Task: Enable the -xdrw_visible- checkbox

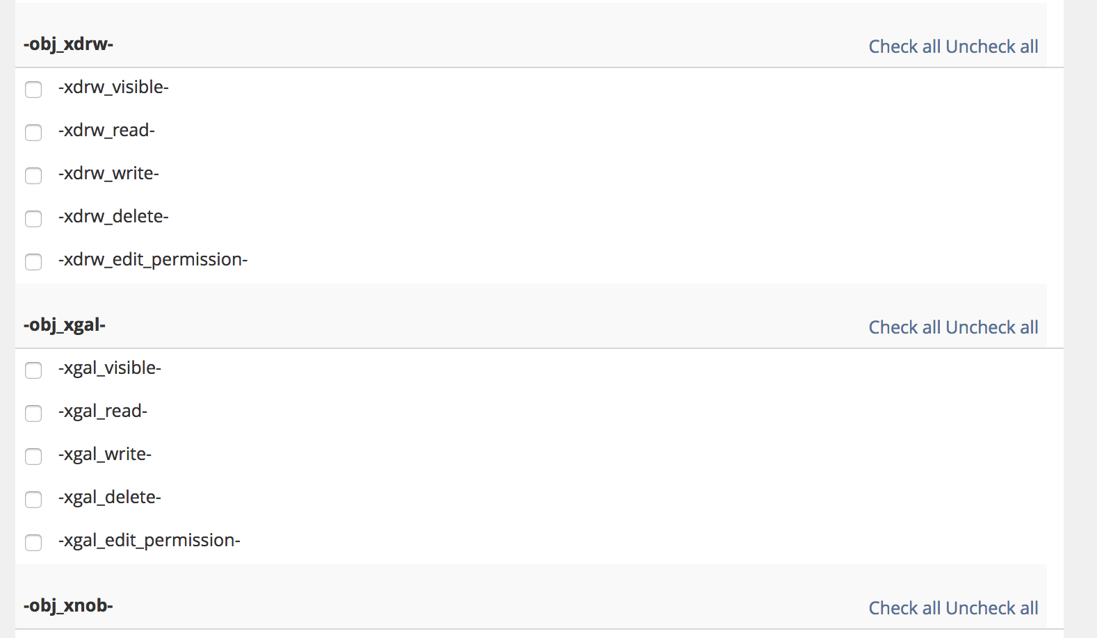Action: pos(33,90)
